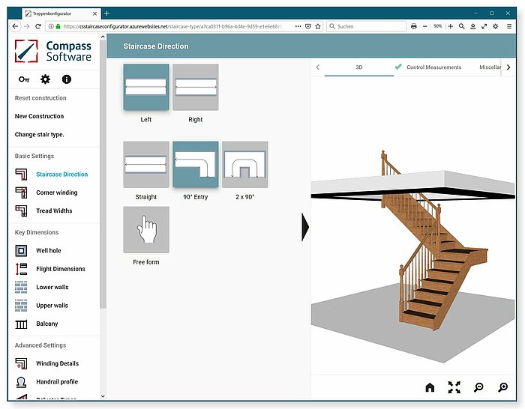The image size is (525, 409).
Task: Click the browser print icon
Action: tap(414, 26)
